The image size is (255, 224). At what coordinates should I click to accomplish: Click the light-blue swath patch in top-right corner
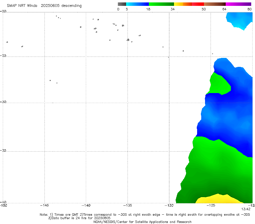pos(239,20)
